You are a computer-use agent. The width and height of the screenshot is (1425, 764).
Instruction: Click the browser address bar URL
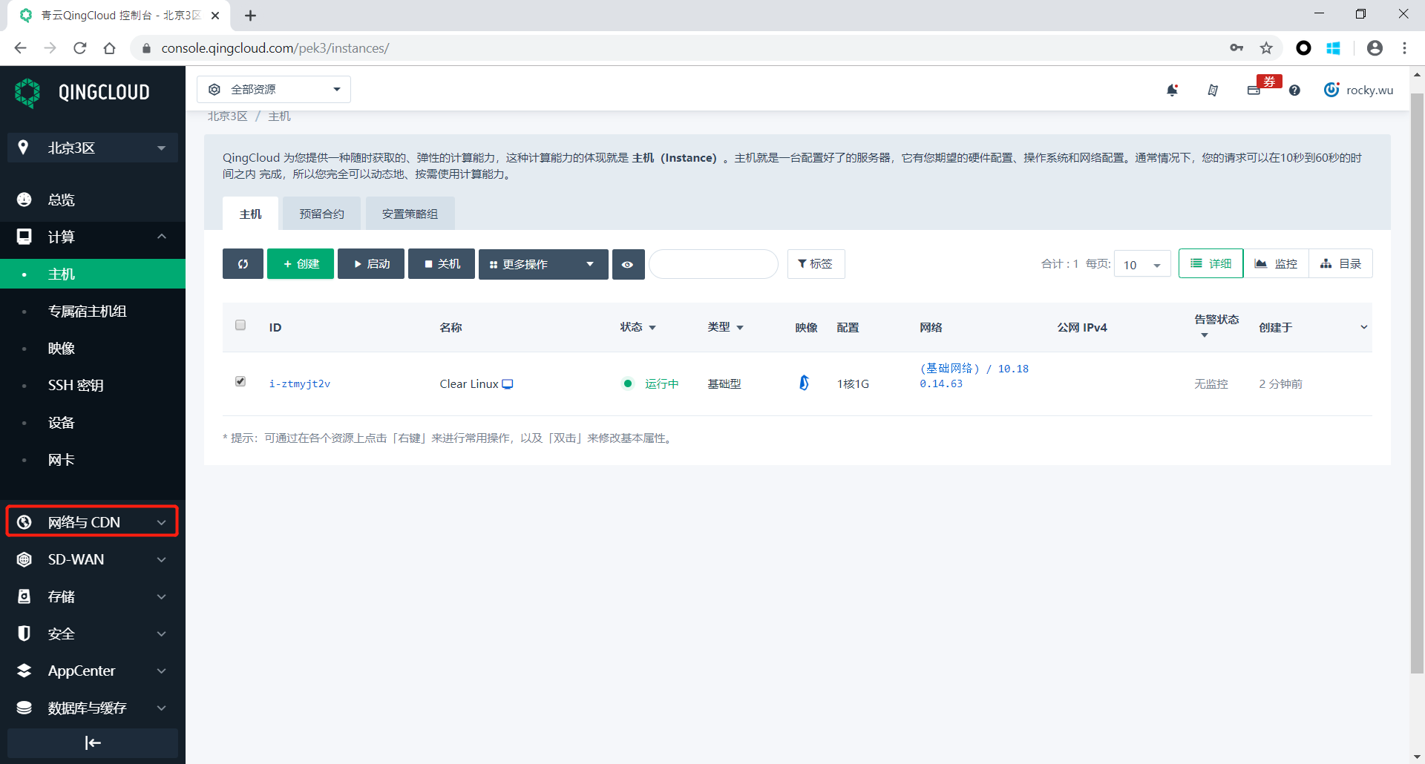tap(275, 48)
